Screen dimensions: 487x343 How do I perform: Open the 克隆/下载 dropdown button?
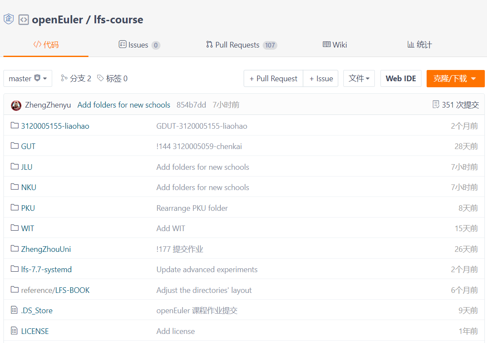pos(455,79)
